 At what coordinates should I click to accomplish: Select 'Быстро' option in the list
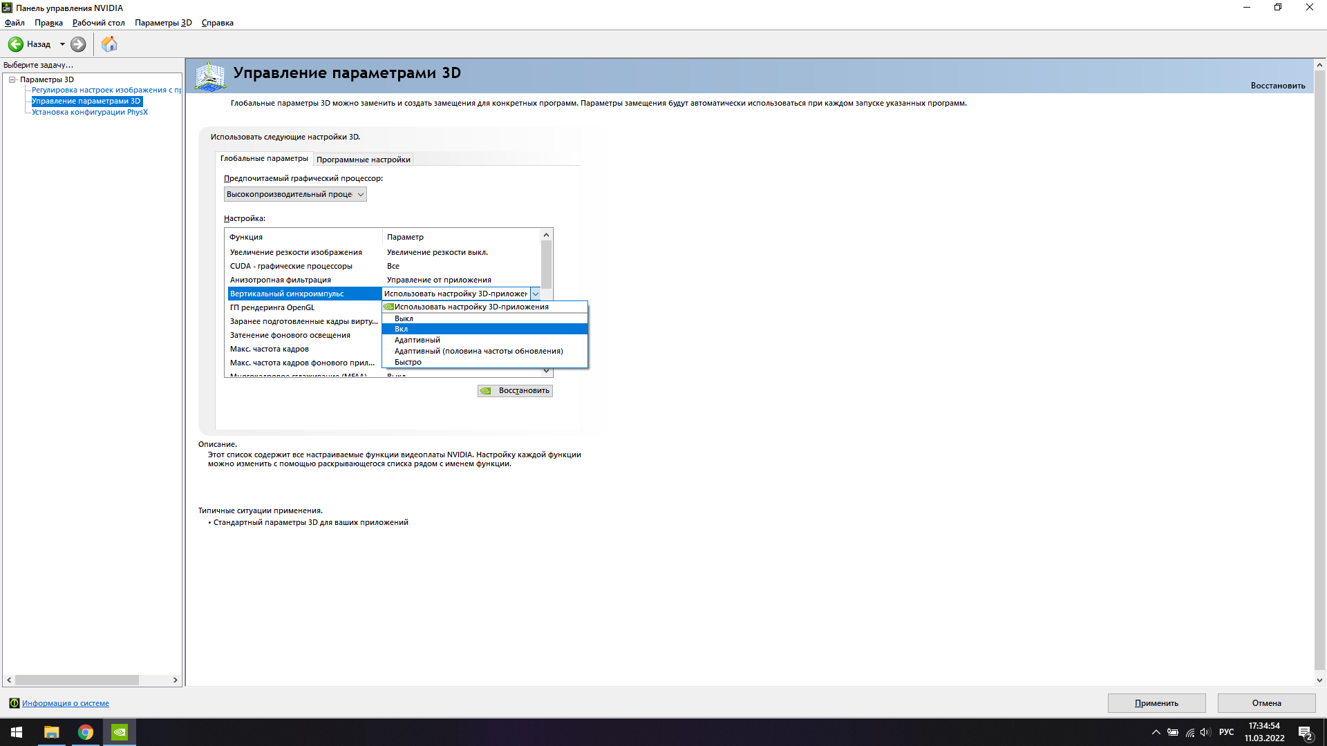408,362
